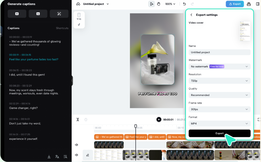Select timeline caption clip "Feel like your p"
Viewport: 261px width, 162px height.
(x=136, y=137)
